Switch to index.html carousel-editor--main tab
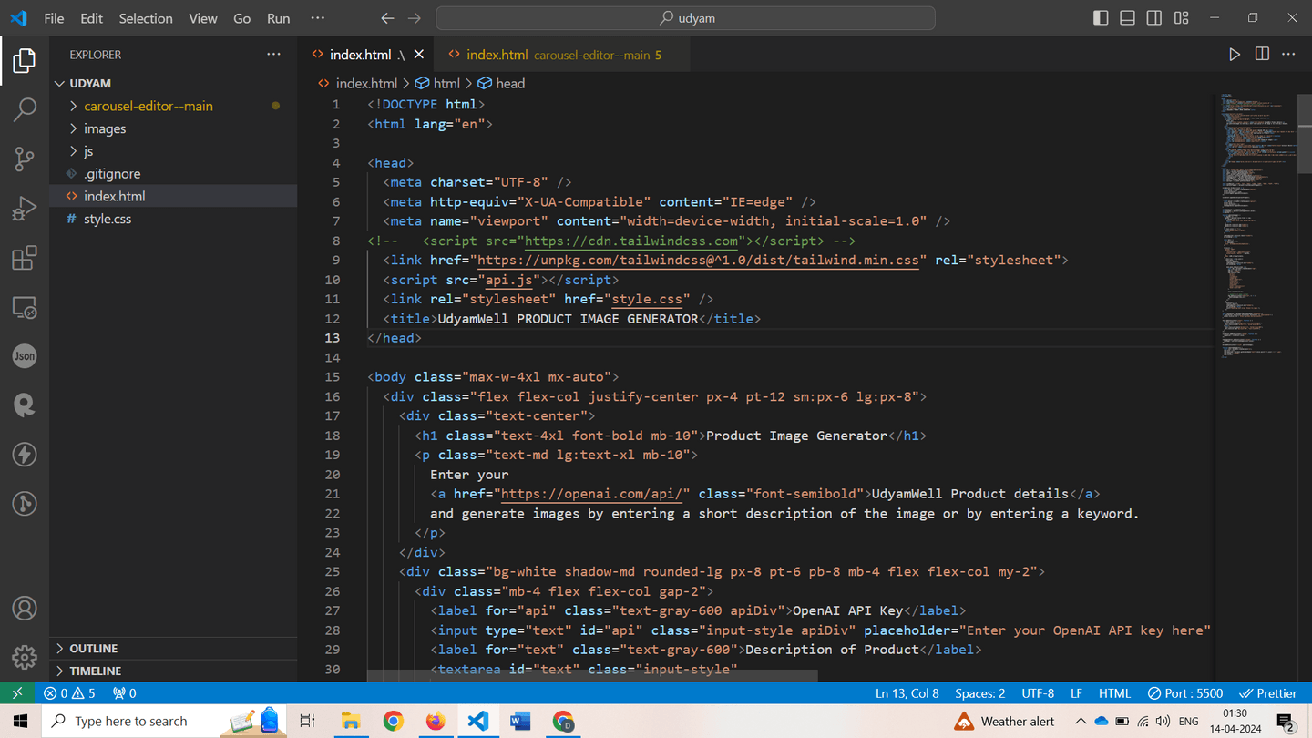 pyautogui.click(x=562, y=55)
